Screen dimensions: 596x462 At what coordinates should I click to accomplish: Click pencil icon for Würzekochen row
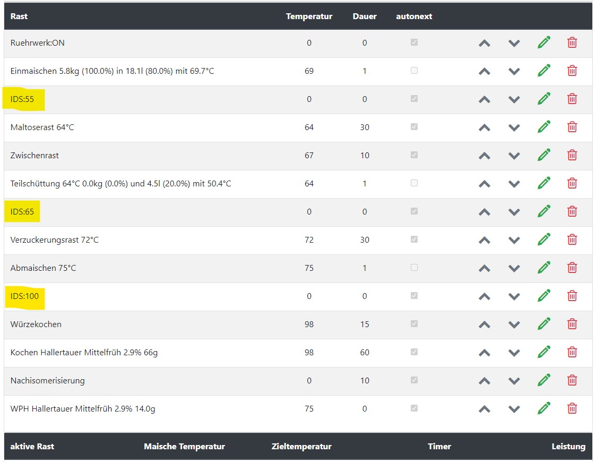(x=543, y=324)
